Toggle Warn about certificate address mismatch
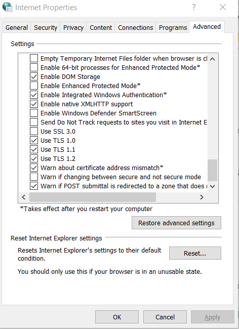Screen dimensions: 239x329 [x=34, y=168]
